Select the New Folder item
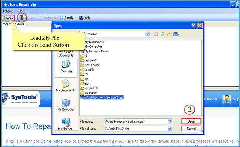 (90, 65)
